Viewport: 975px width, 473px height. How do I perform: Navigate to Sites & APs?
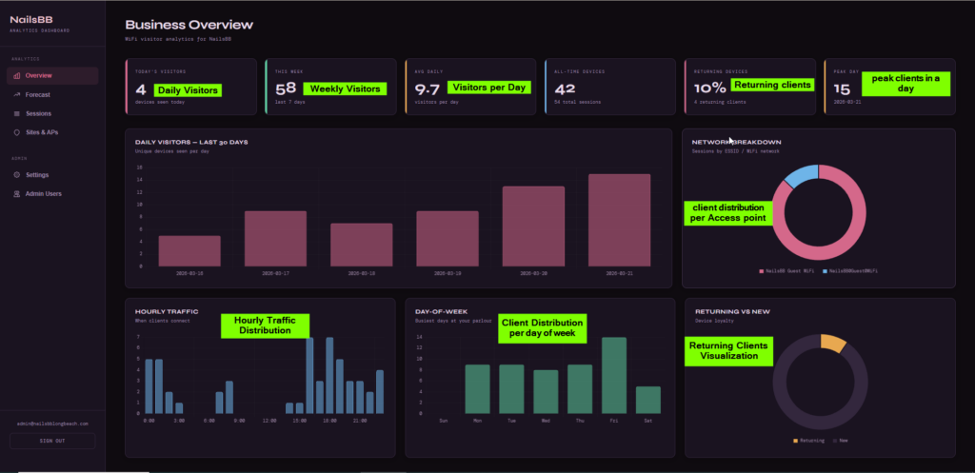coord(52,132)
